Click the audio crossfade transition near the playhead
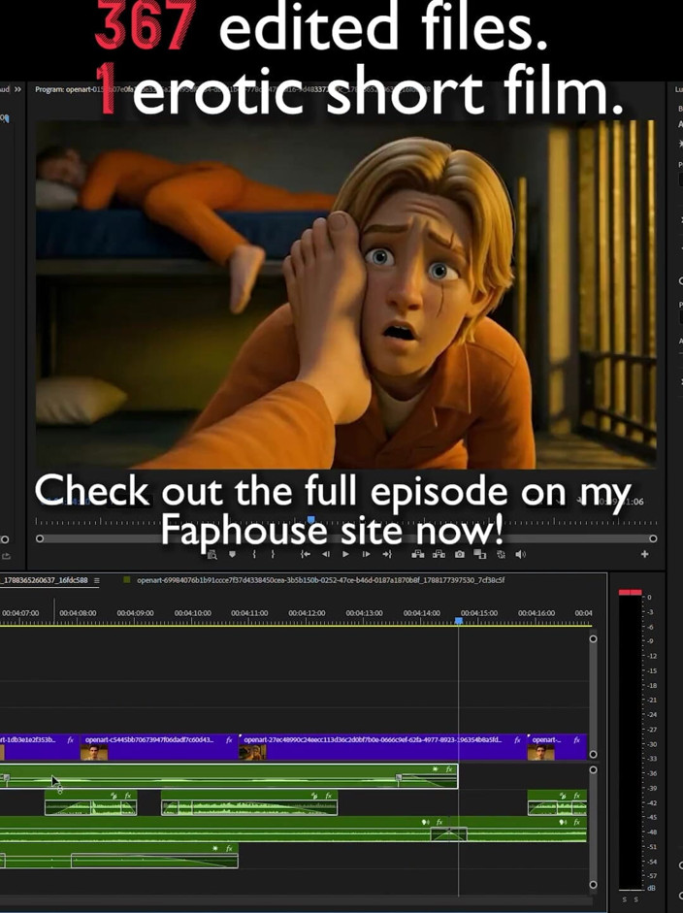This screenshot has height=913, width=683. click(x=448, y=833)
